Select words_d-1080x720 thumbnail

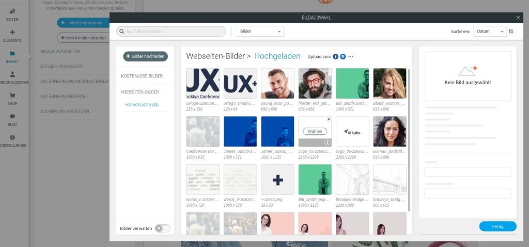coord(240,179)
